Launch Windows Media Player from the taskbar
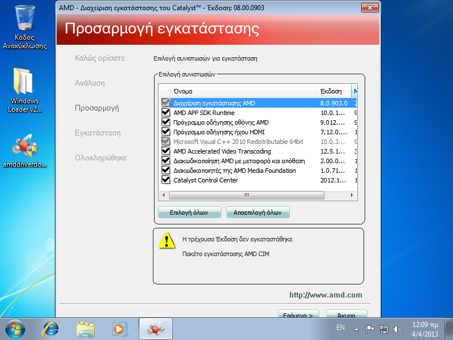Image resolution: width=453 pixels, height=340 pixels. [x=119, y=329]
